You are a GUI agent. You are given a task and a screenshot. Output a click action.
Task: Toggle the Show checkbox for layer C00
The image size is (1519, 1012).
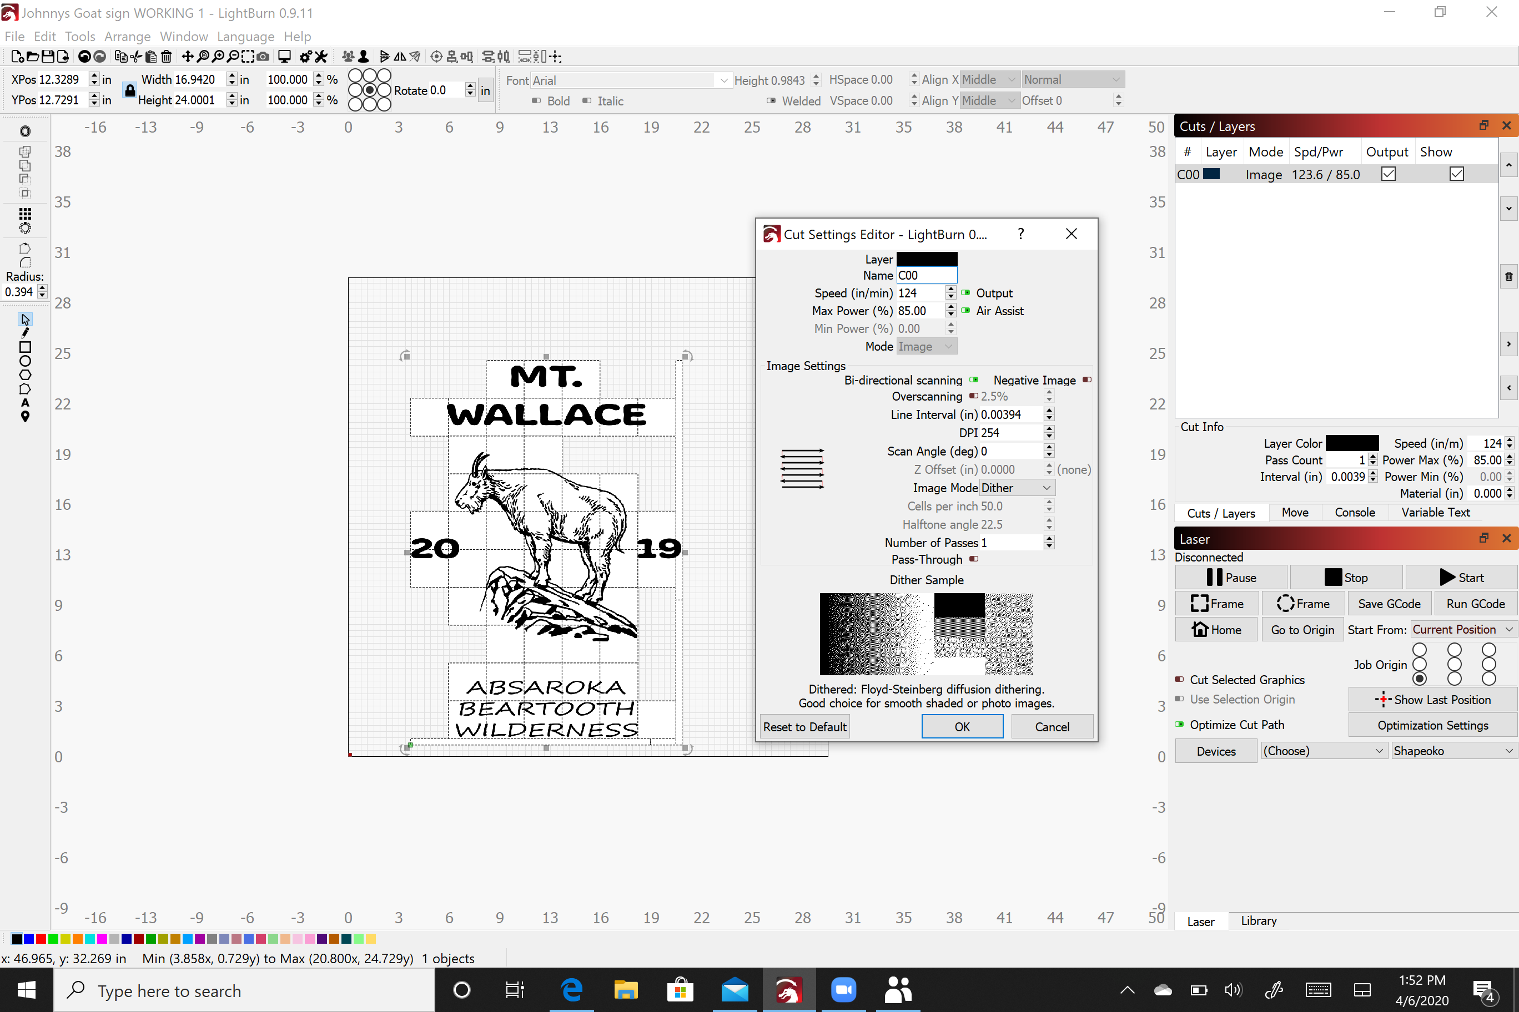coord(1456,174)
